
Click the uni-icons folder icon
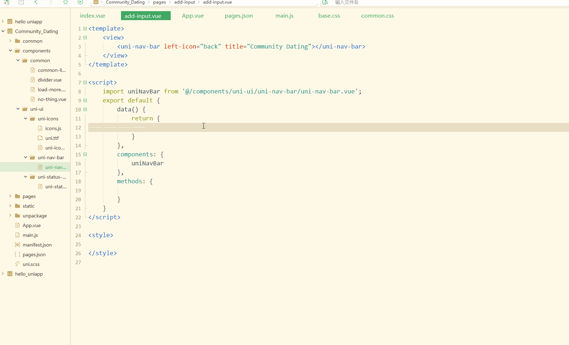[x=32, y=118]
